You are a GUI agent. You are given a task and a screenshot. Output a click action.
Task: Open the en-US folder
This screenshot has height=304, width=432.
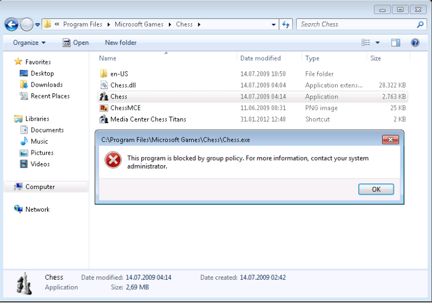(119, 74)
